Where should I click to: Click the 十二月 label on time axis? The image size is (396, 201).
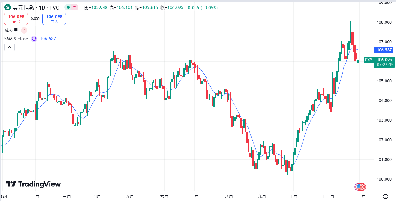pos(360,197)
